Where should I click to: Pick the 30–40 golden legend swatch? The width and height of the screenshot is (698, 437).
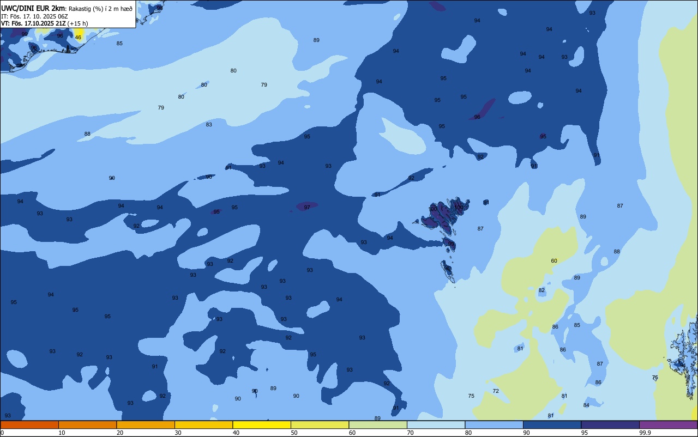pyautogui.click(x=203, y=424)
